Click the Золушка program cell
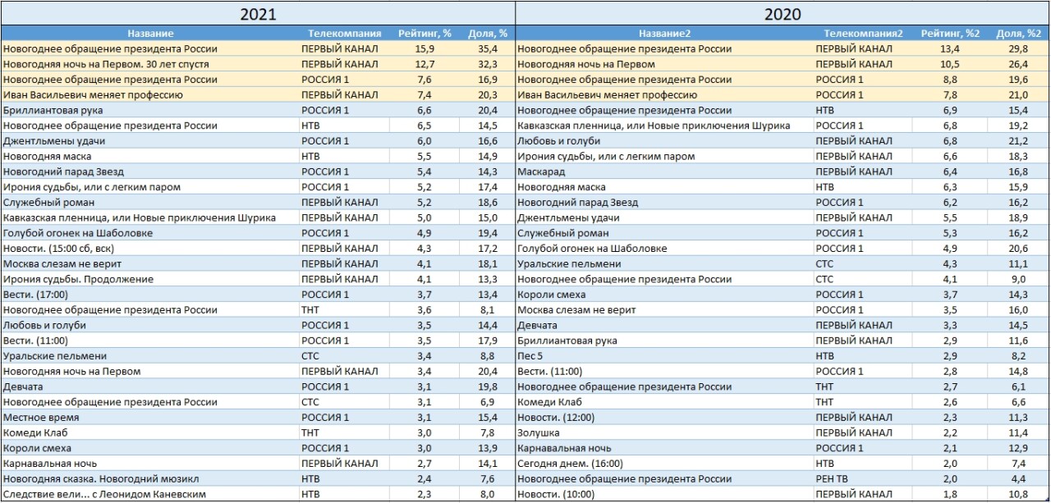 pyautogui.click(x=539, y=432)
